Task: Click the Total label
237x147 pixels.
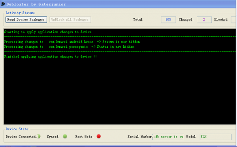Action: 138,20
